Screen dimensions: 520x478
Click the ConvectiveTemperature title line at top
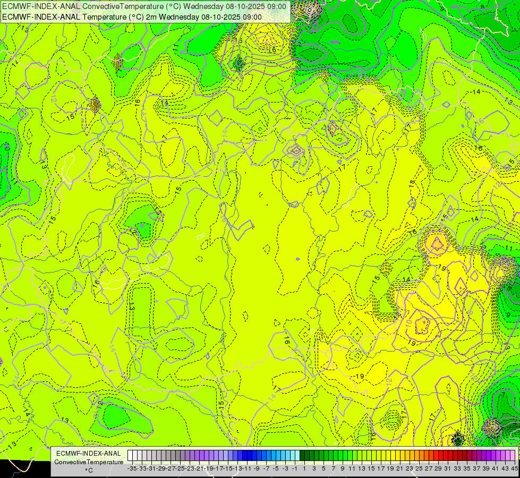coord(144,6)
